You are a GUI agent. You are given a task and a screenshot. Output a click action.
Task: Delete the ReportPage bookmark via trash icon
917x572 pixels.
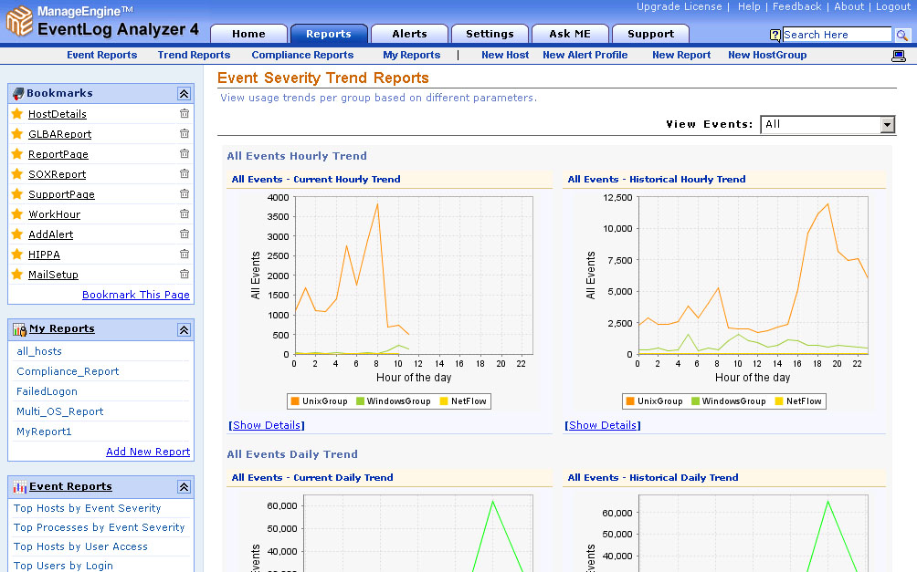184,153
